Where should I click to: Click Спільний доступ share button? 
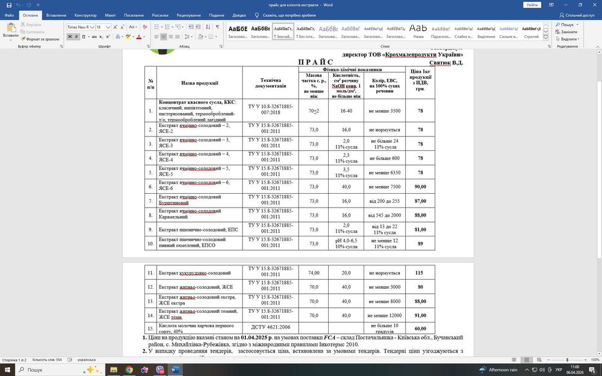click(x=577, y=16)
